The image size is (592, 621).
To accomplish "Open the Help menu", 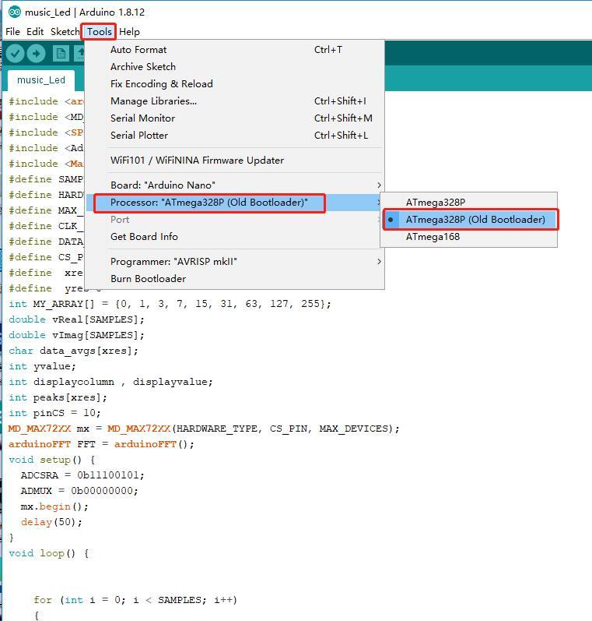I will [x=129, y=32].
